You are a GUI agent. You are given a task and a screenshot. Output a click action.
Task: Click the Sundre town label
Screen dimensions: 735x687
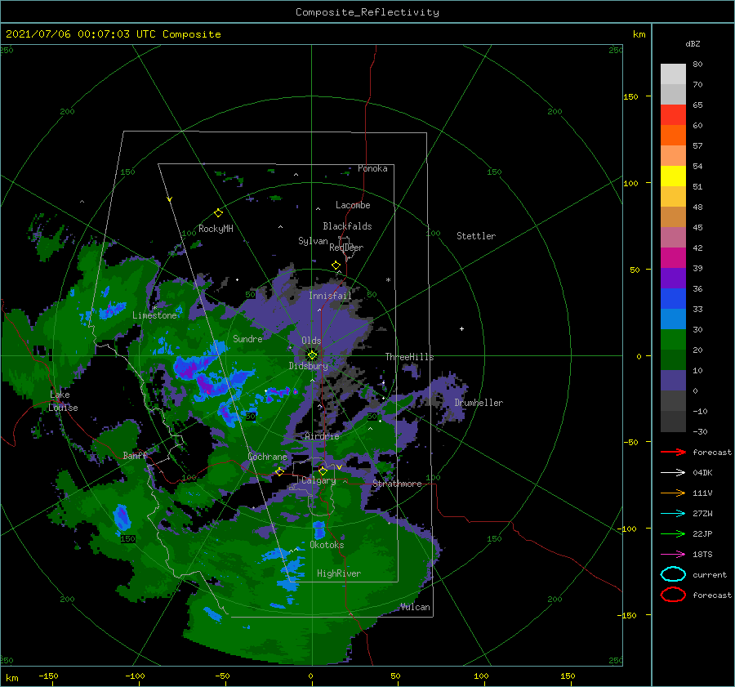[247, 338]
